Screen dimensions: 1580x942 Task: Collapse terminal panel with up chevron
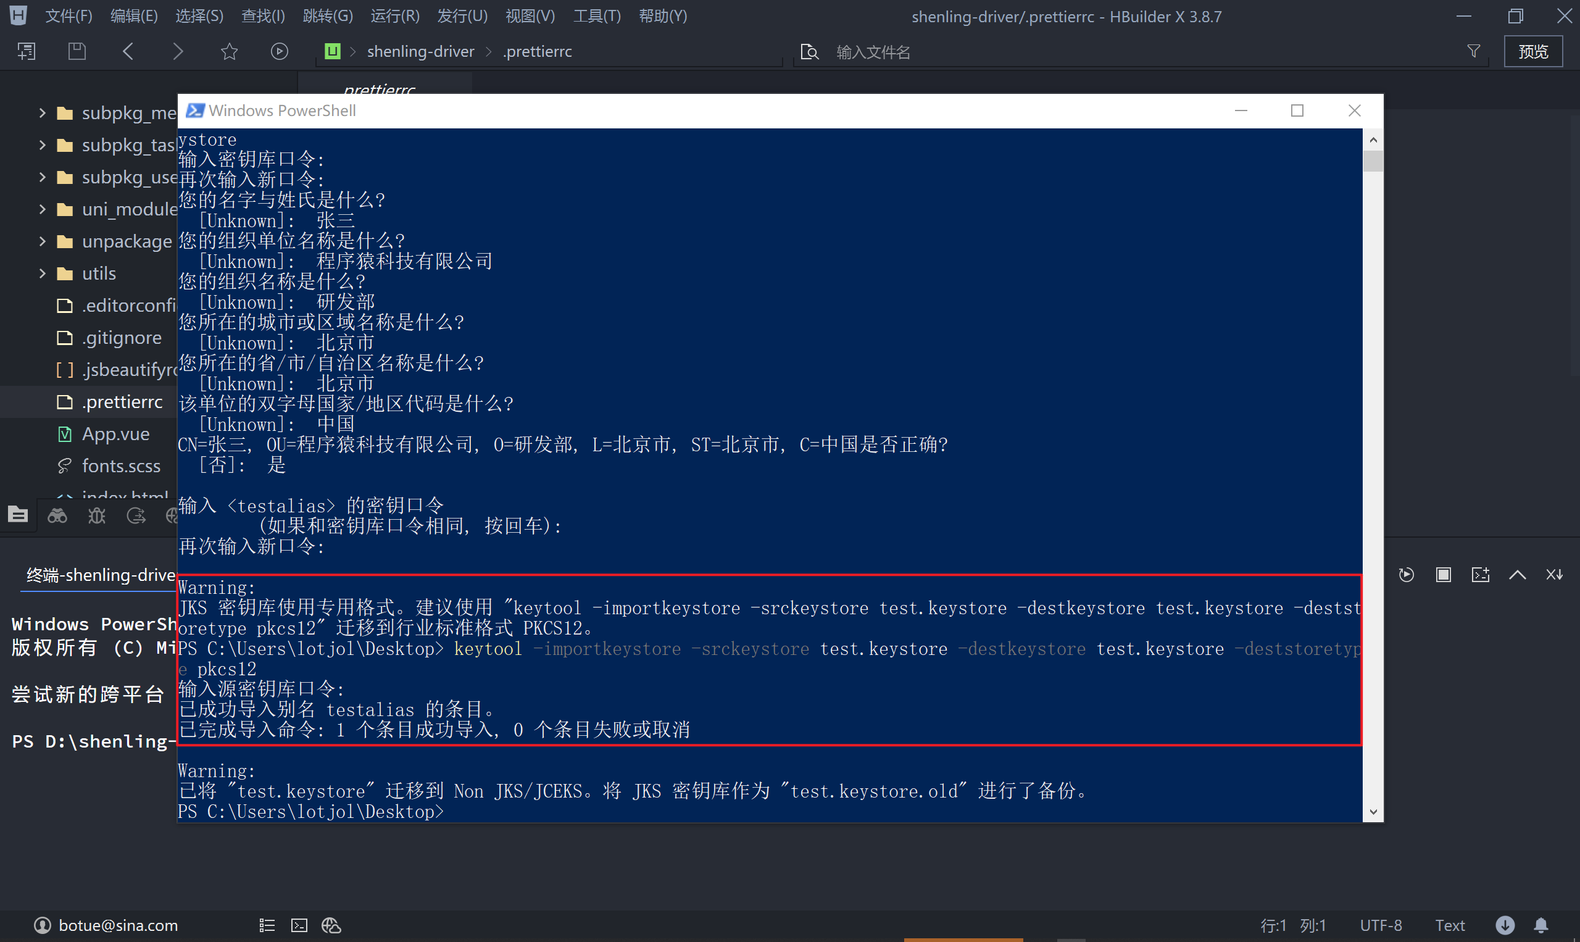click(x=1517, y=575)
